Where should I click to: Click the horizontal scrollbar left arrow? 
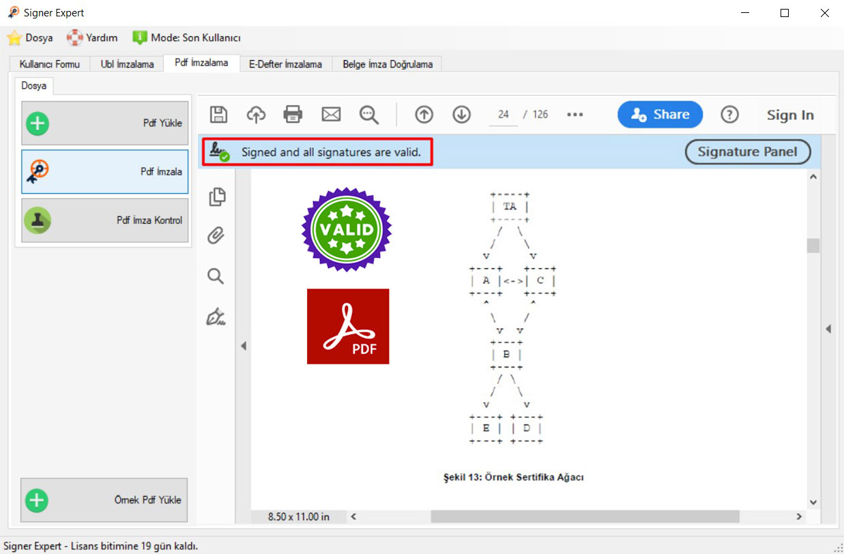coord(353,516)
